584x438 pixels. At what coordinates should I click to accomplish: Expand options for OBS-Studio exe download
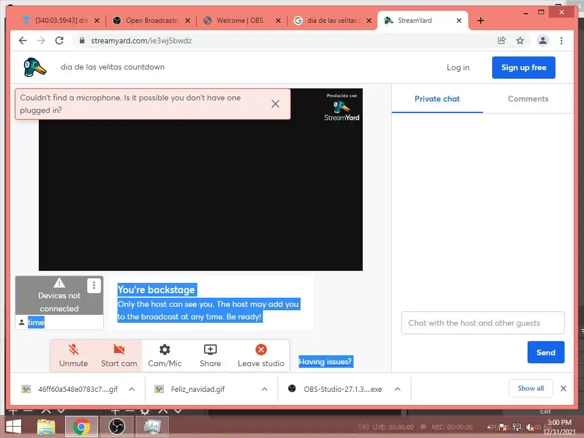click(398, 389)
